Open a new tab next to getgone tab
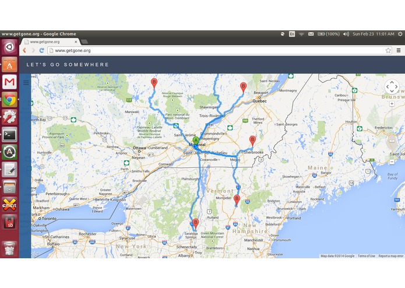Screen dimensions: 405x288 pos(84,41)
